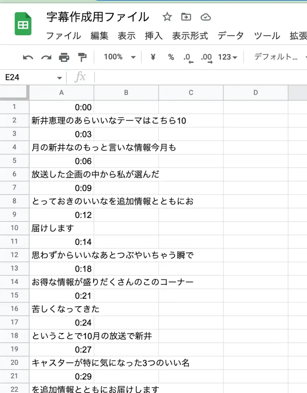
Task: Select column A header
Action: [61, 92]
